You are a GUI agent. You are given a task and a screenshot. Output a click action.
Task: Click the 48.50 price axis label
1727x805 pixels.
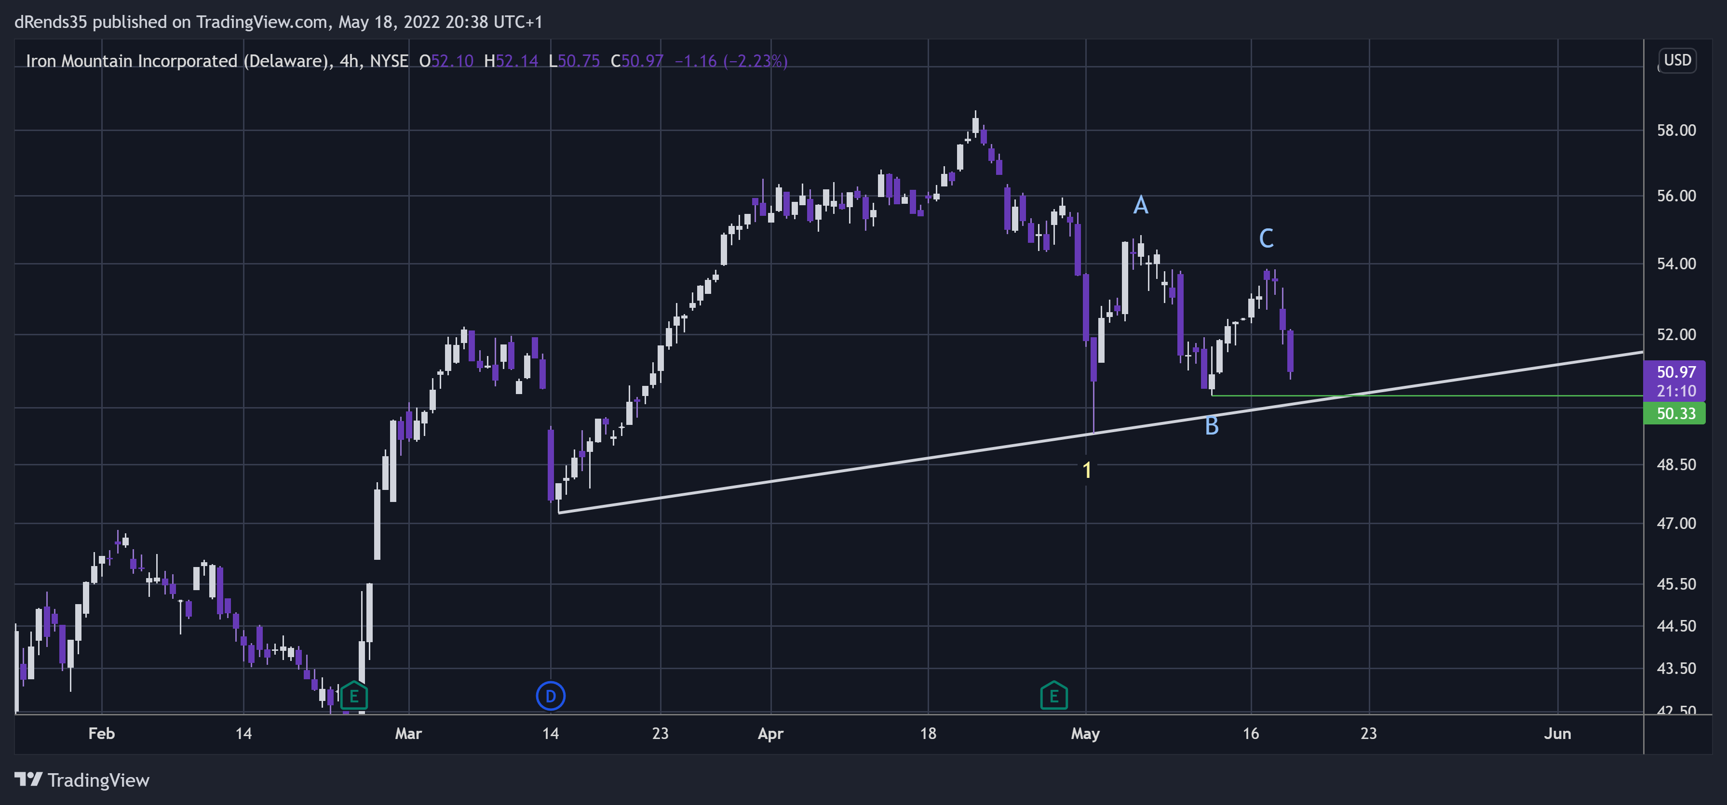tap(1676, 464)
